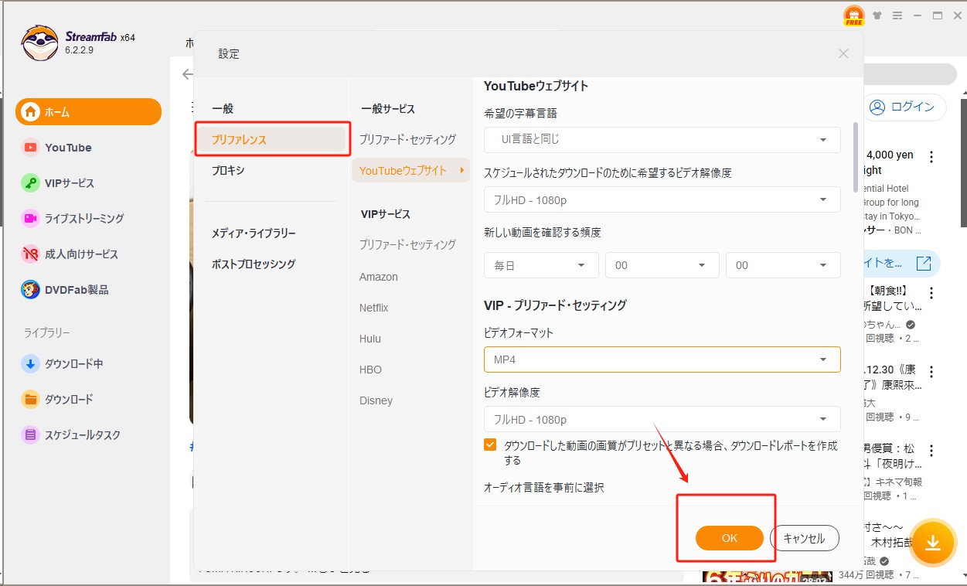Viewport: 967px width, 586px height.
Task: Open options for 4,000 yen video
Action: click(931, 157)
